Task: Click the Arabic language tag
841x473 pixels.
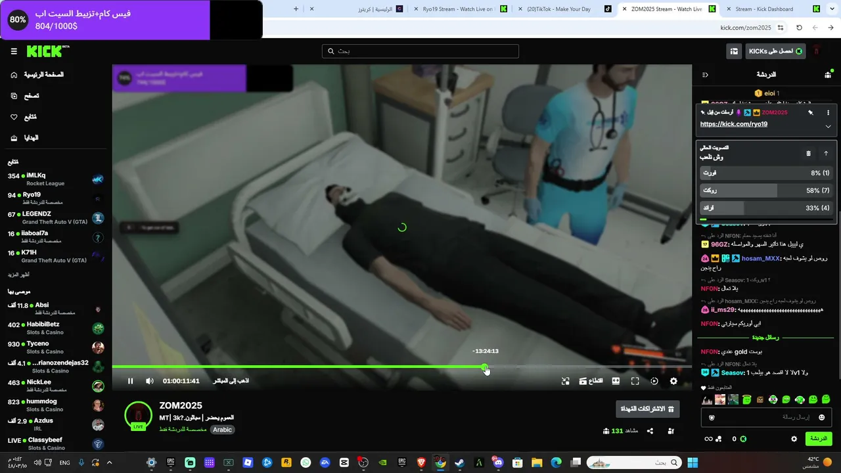Action: pos(222,430)
